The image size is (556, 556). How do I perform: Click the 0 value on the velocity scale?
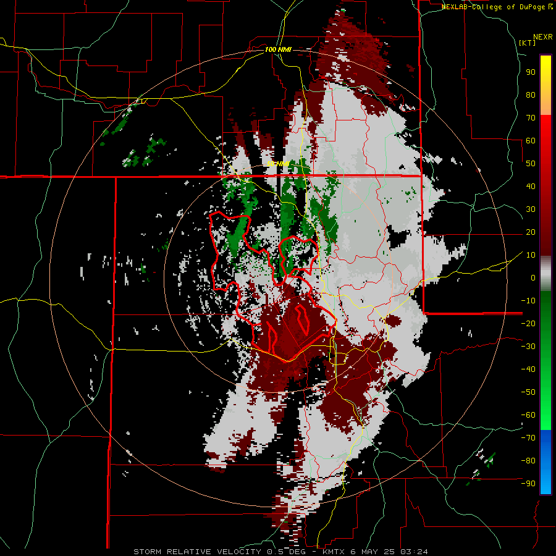pos(533,278)
